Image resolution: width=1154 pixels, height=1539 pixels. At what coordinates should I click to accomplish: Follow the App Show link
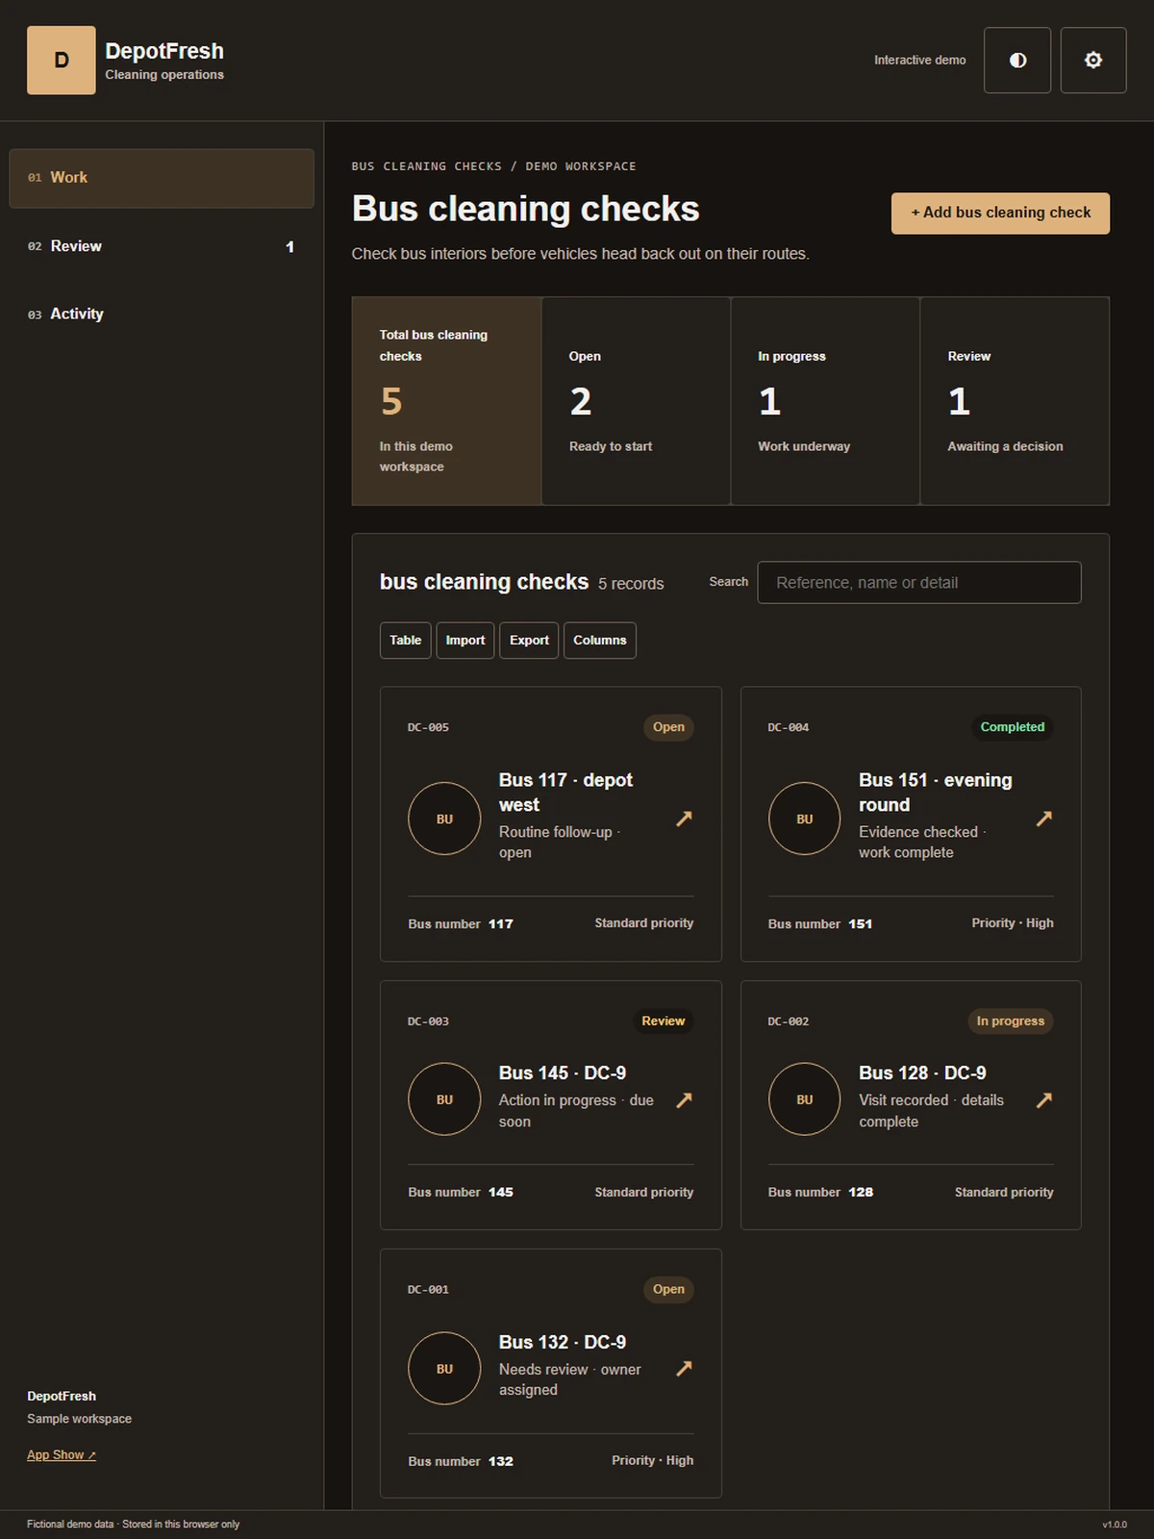coord(62,1455)
